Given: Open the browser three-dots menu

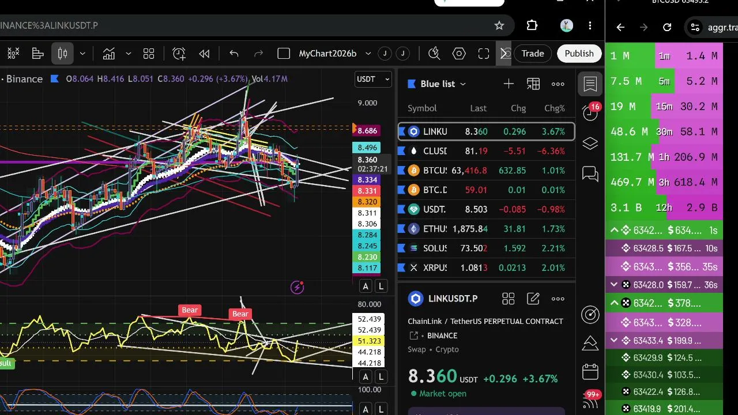Looking at the screenshot, I should (x=590, y=25).
